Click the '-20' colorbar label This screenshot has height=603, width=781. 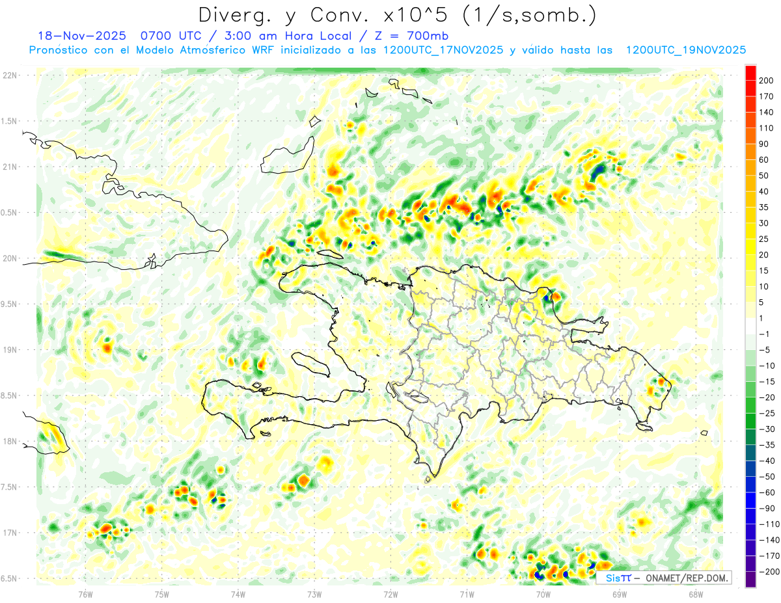767,397
